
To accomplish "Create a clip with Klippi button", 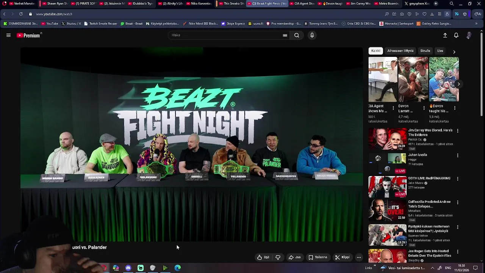I will coord(342,257).
